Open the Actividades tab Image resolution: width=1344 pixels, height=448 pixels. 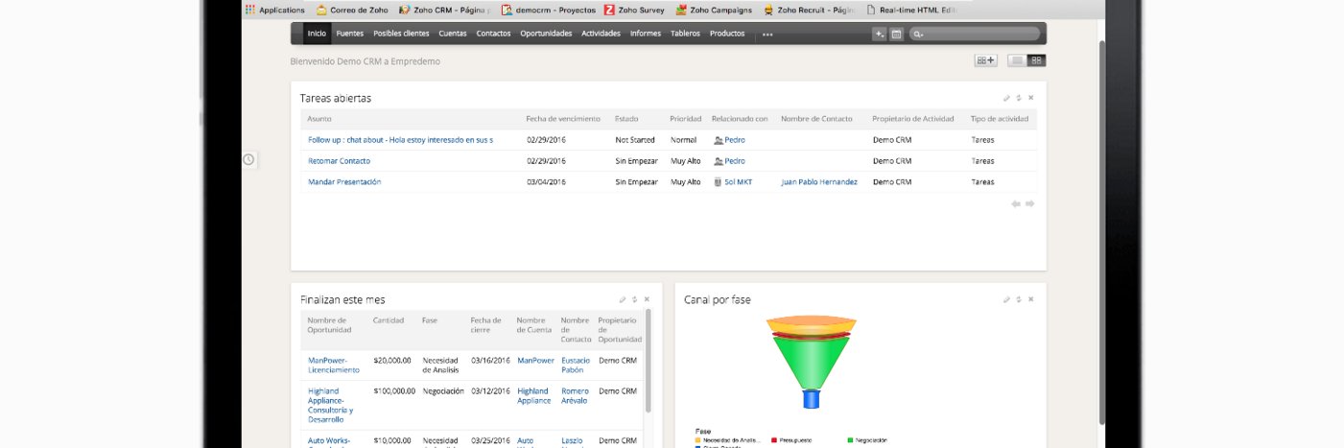coord(601,34)
